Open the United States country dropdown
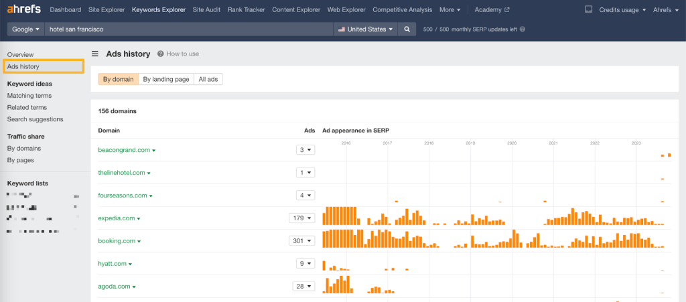The image size is (686, 302). (365, 29)
